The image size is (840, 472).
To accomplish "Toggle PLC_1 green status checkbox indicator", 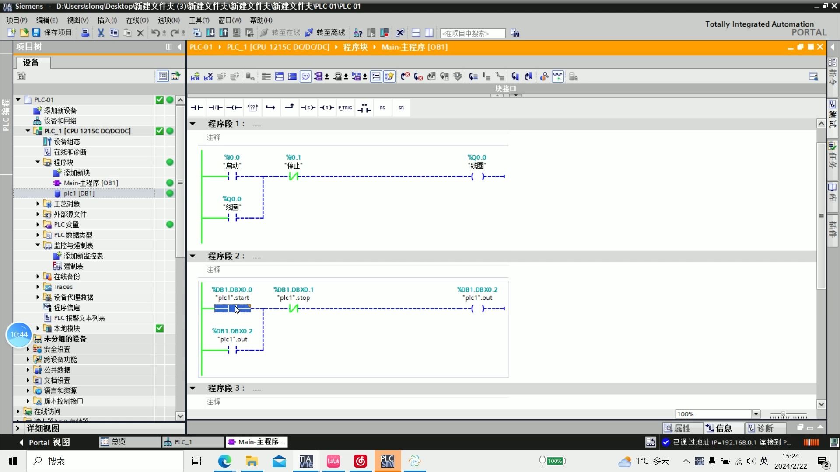I will point(160,131).
